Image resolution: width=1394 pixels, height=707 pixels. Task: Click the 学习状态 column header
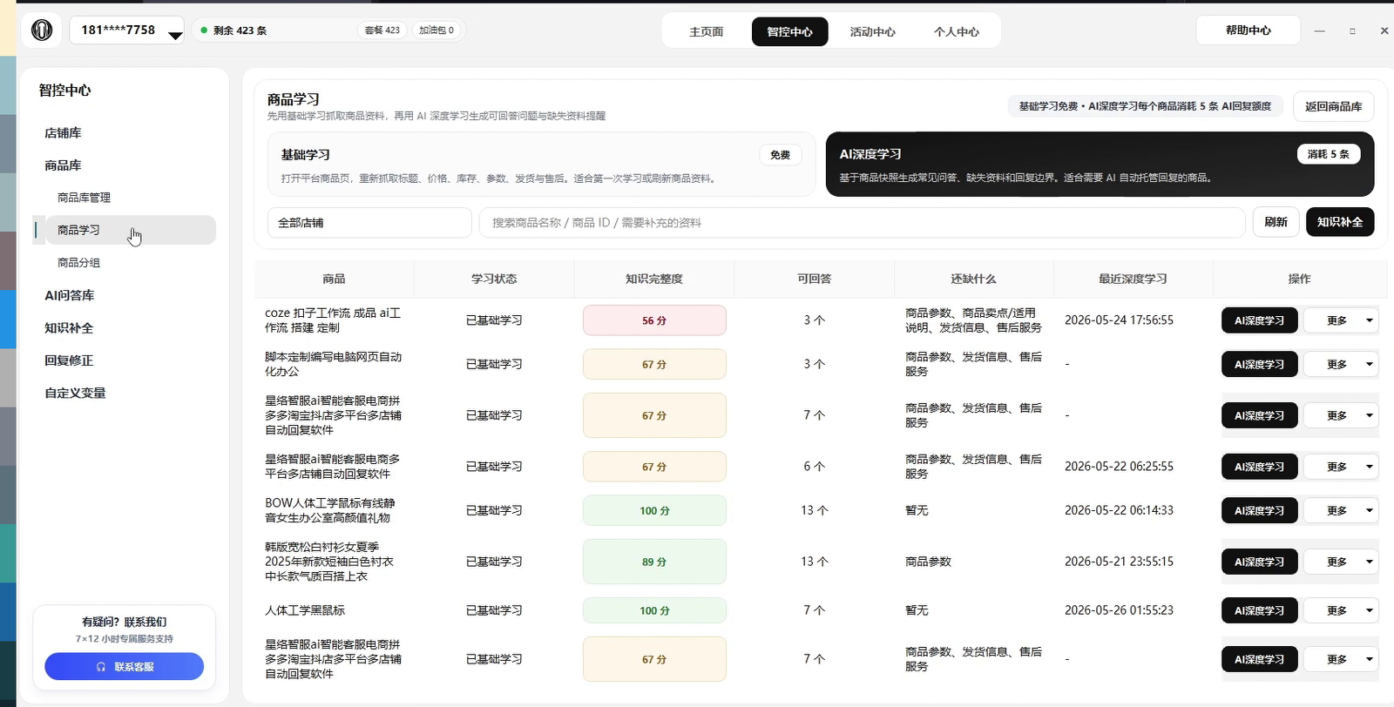[494, 279]
